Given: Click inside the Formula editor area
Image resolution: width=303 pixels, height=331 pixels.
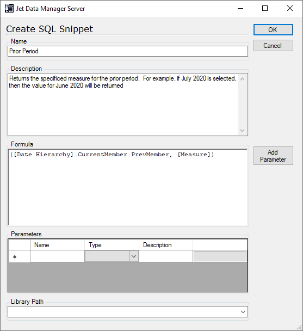Looking at the screenshot, I should [128, 187].
